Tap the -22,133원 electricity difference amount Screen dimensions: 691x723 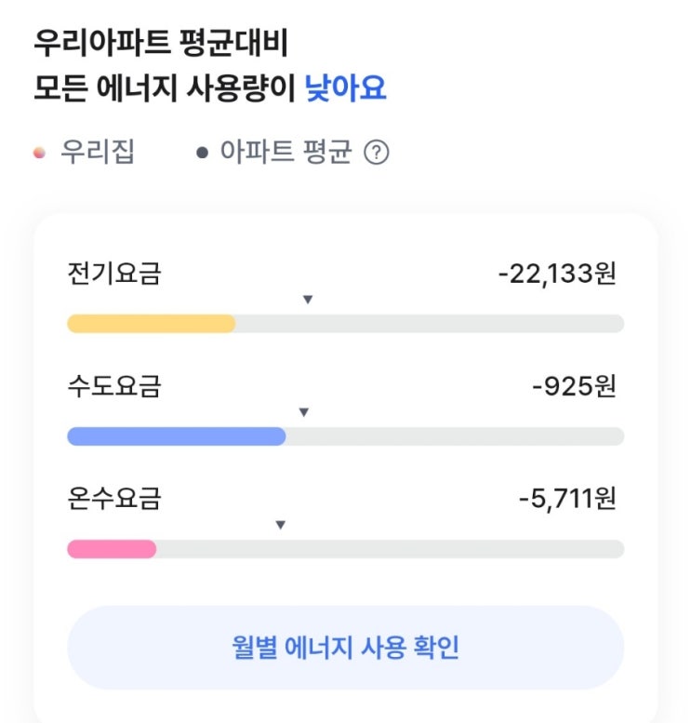557,274
